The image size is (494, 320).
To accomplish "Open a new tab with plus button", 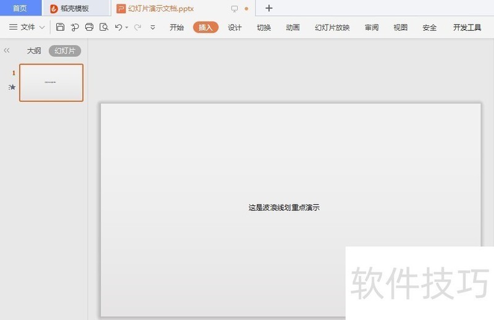I will pos(269,8).
